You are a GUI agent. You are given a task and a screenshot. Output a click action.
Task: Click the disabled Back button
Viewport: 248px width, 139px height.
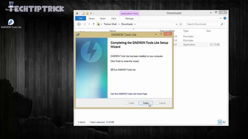tap(131, 103)
